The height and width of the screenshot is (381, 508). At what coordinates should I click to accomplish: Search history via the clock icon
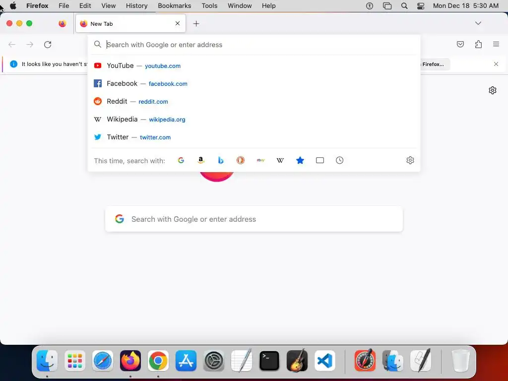pos(339,160)
